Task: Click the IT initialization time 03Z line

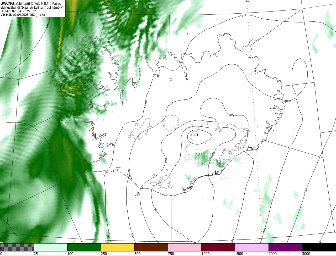Action: point(18,11)
